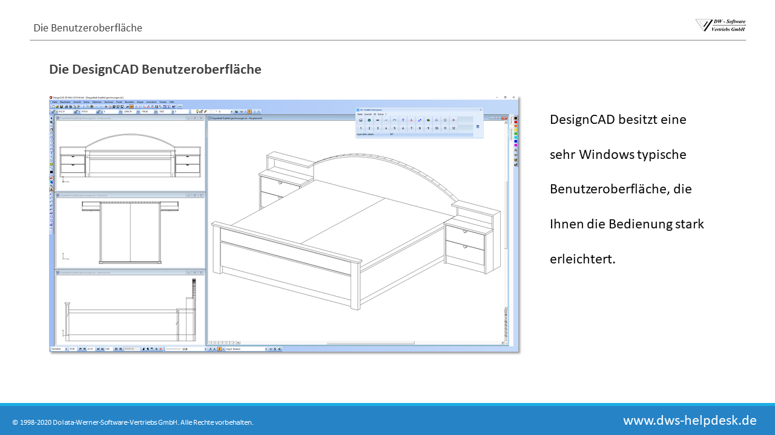The height and width of the screenshot is (435, 775).
Task: Select the green color swatch
Action: (515, 134)
